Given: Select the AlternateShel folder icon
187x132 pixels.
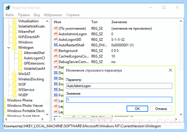Looking at the screenshot, I should point(20,52).
